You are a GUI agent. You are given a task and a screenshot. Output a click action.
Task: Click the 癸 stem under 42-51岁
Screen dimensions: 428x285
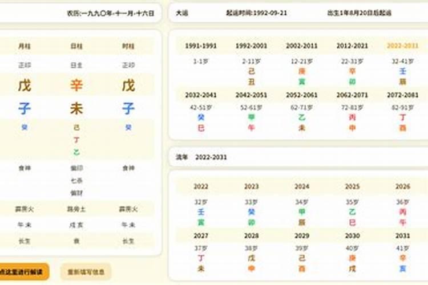[x=201, y=117]
